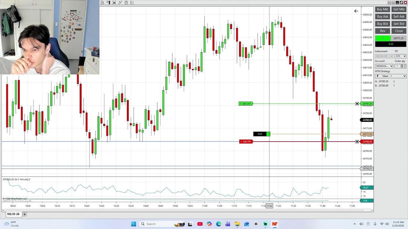Click the bars/range toolbar icon
Viewport: 408px width, 229px height.
click(x=108, y=3)
